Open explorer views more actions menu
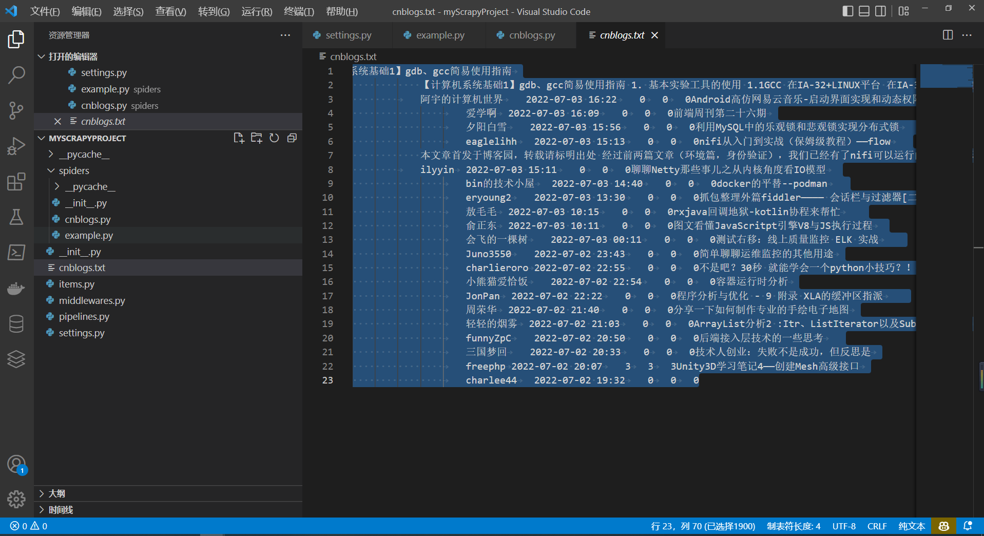Viewport: 984px width, 536px height. click(285, 35)
